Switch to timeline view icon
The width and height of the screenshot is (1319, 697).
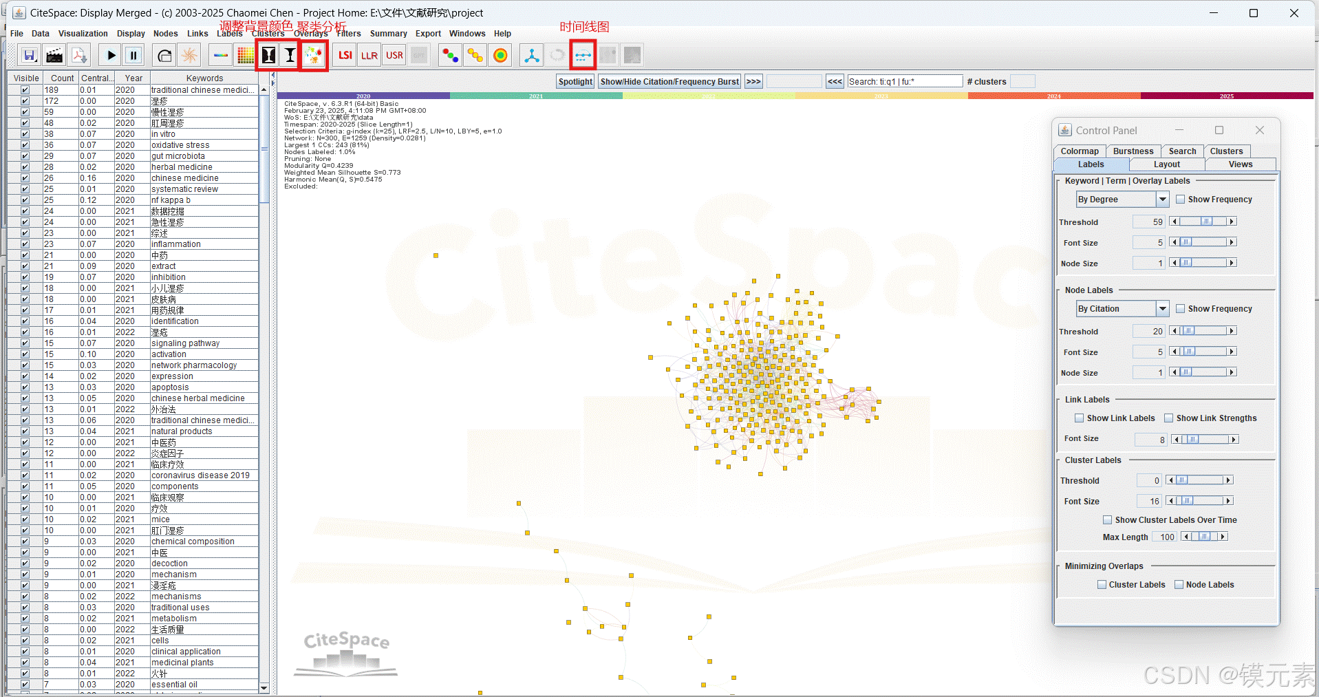coord(583,56)
